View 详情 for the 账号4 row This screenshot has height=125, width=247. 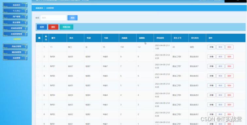point(211,95)
